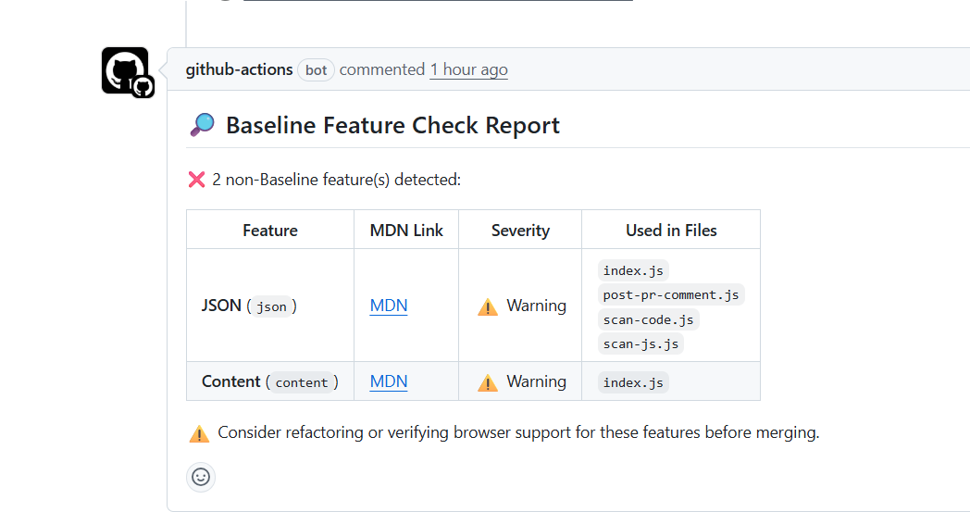Select the 'Consider refactoring or verifying browser support' sentence
The height and width of the screenshot is (512, 970).
point(518,432)
